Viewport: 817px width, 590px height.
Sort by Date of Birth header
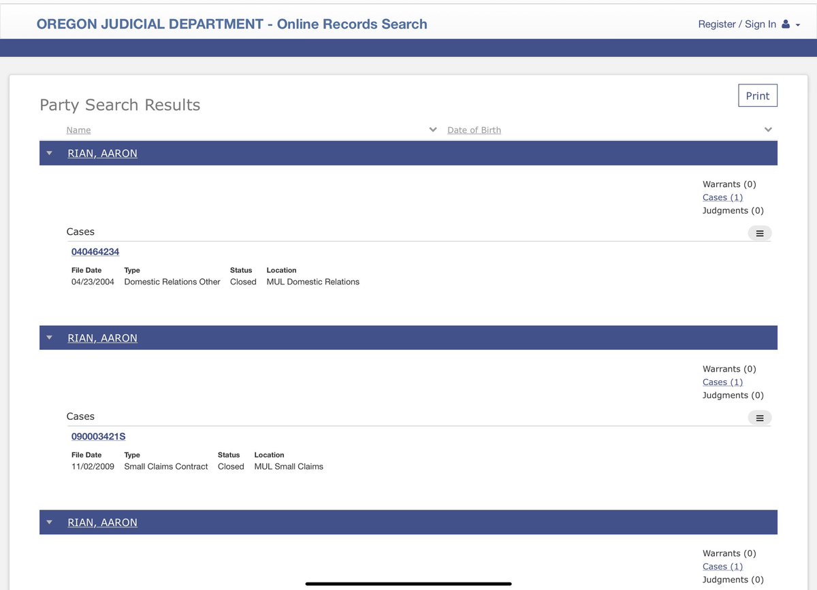(x=474, y=130)
